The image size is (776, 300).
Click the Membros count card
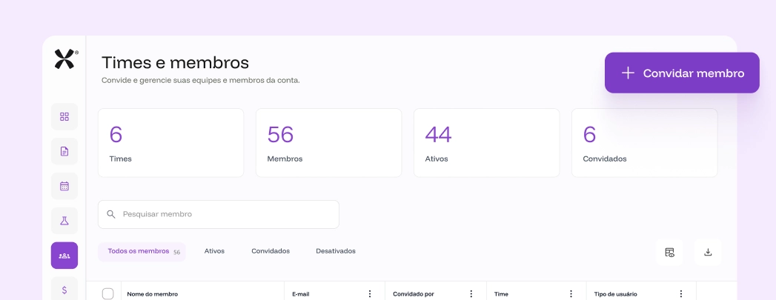click(x=328, y=143)
